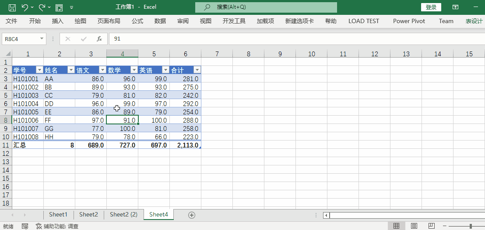
Task: Click the Name Box showing R8C4
Action: (20, 39)
